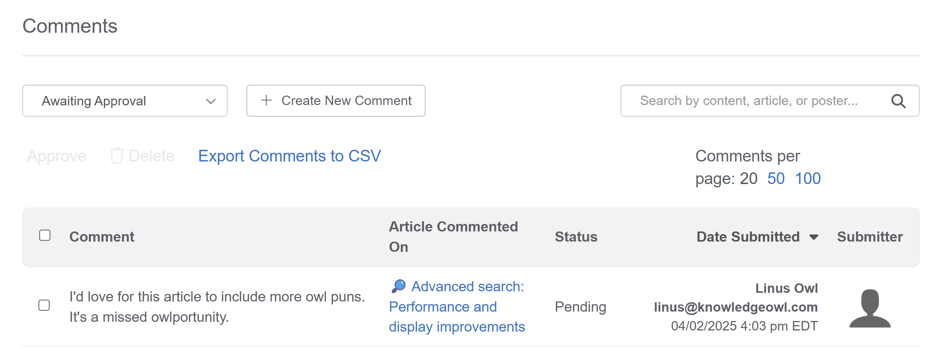
Task: Open the Awaiting Approval filter dropdown
Action: (125, 101)
